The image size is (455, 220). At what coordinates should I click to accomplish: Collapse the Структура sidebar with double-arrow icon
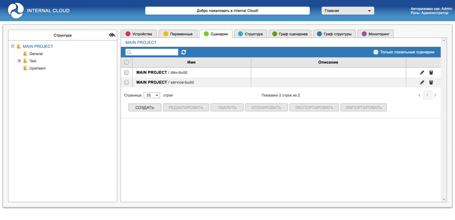tap(112, 35)
